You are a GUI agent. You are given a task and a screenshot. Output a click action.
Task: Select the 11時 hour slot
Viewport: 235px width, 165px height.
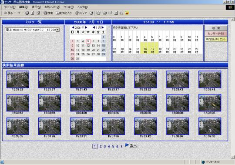pos(196,38)
